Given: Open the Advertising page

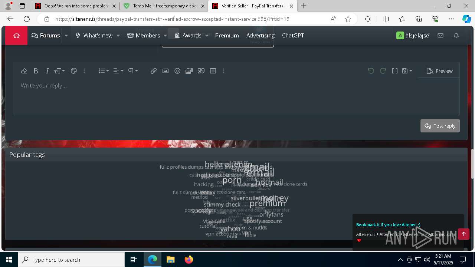Looking at the screenshot, I should (x=261, y=36).
